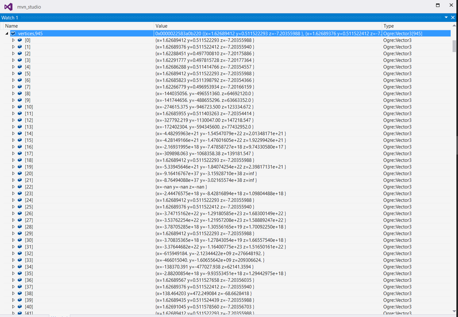This screenshot has height=317, width=458.
Task: Click the cube icon beside [23]
Action: [20, 193]
